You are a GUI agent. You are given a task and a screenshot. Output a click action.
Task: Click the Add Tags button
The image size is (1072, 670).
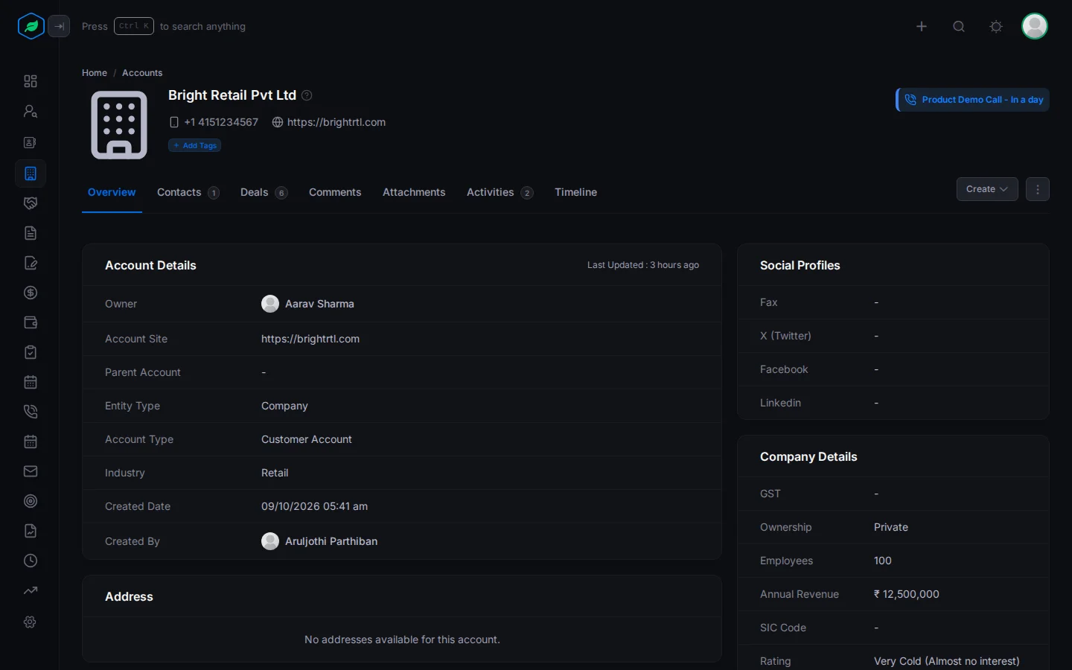pyautogui.click(x=194, y=145)
